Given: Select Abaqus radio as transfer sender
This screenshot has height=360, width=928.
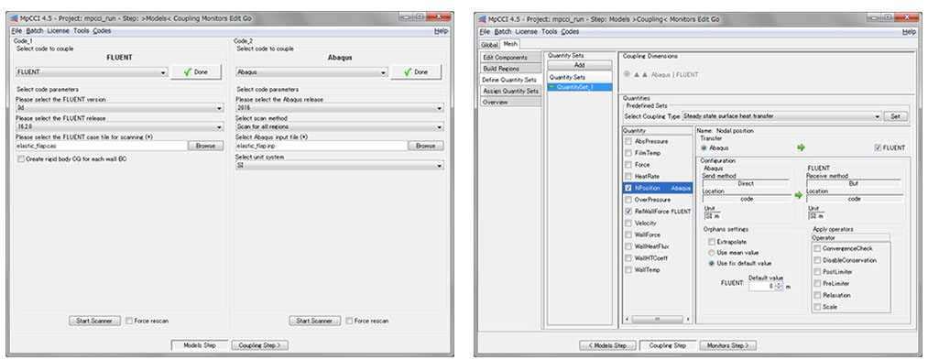Looking at the screenshot, I should 704,148.
